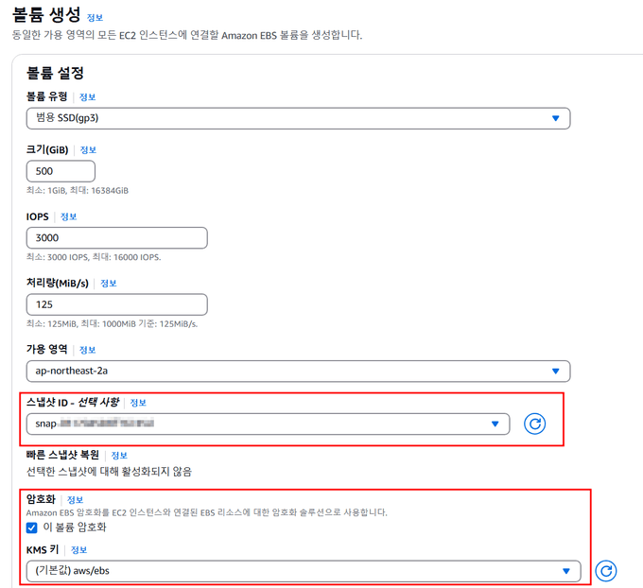Click the 크기(GiB) input field
The width and height of the screenshot is (643, 588).
click(61, 171)
